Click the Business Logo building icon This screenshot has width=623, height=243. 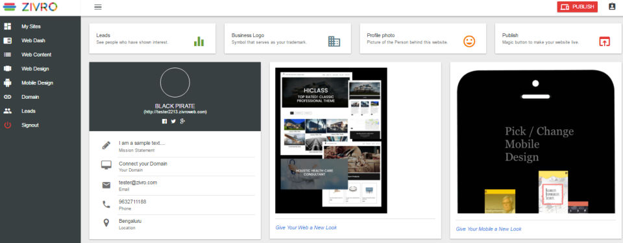coord(334,42)
